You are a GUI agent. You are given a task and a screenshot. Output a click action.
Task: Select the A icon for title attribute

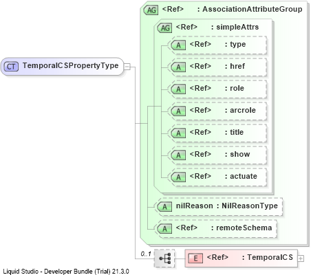[178, 133]
